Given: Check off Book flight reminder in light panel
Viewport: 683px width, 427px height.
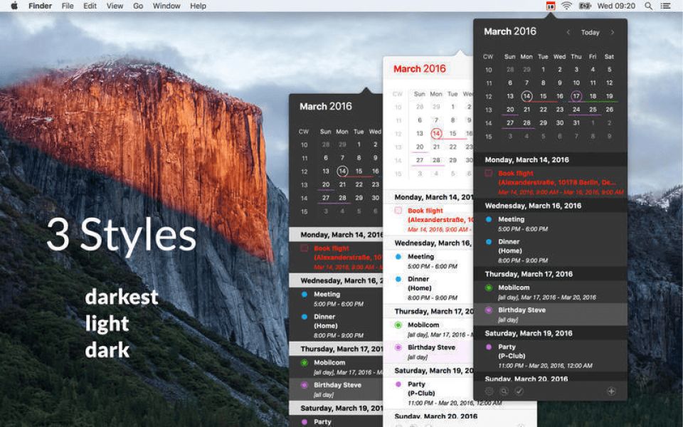Looking at the screenshot, I should pyautogui.click(x=398, y=211).
